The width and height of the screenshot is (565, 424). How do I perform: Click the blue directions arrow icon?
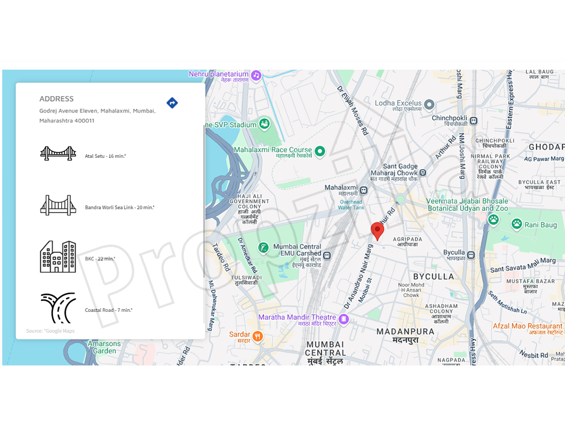[x=172, y=103]
